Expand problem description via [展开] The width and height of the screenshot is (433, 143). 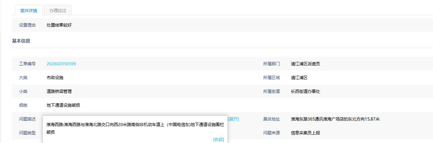pos(233,119)
